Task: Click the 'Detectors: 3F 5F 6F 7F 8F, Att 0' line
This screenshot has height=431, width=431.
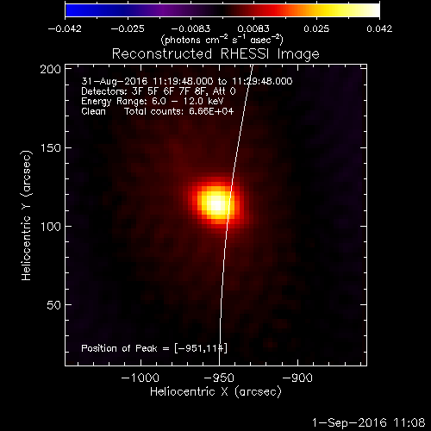Action: (x=159, y=91)
